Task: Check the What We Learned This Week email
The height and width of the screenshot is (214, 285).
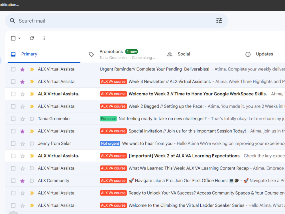Action: point(13,168)
